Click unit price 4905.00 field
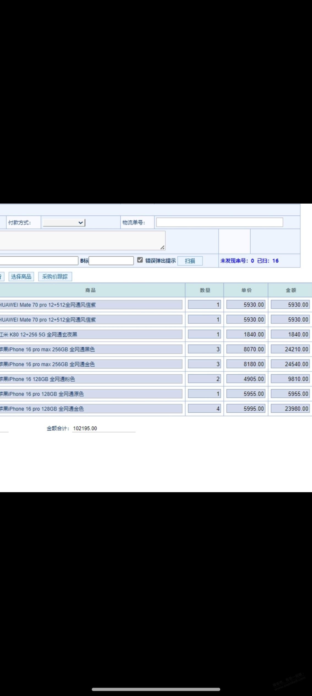Image resolution: width=312 pixels, height=696 pixels. [246, 379]
